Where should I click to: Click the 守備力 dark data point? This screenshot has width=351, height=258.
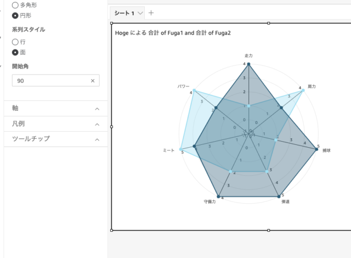(218, 197)
